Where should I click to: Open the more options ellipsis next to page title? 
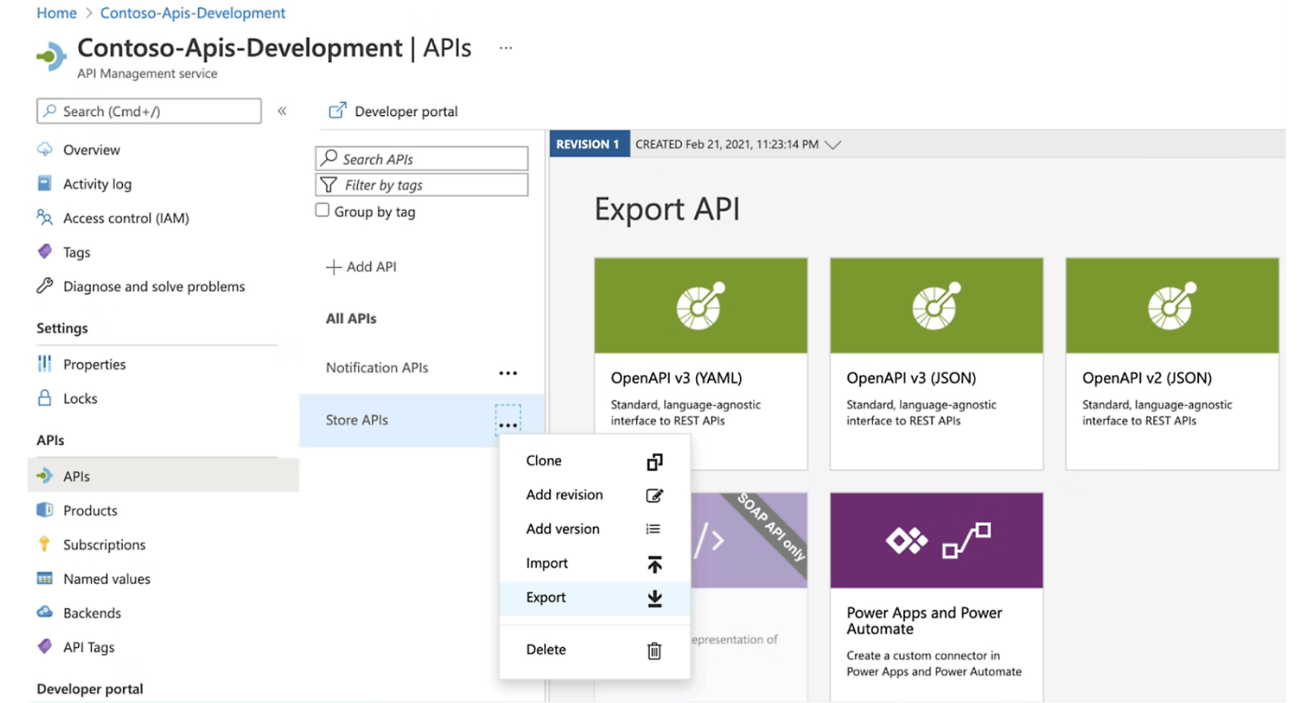[x=506, y=48]
